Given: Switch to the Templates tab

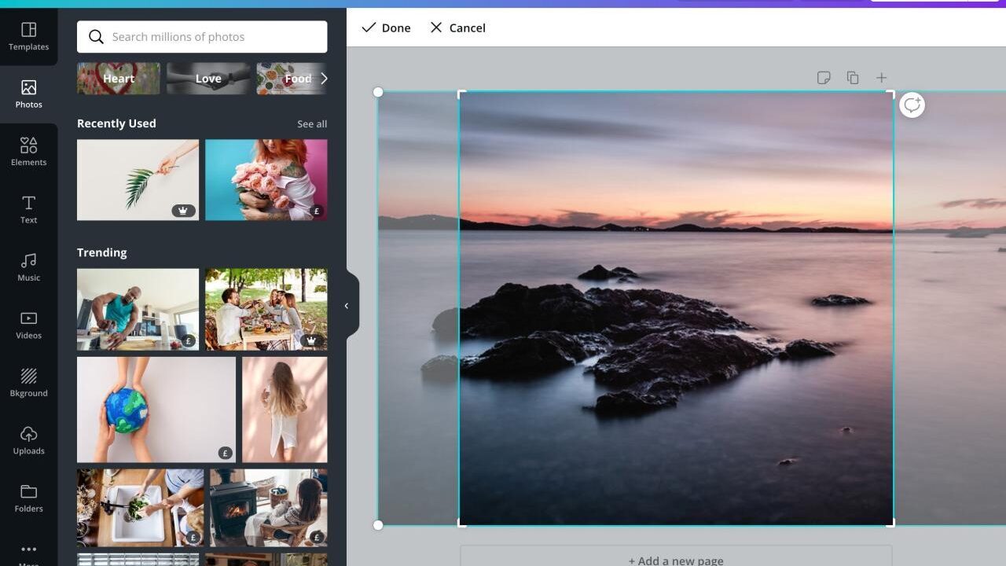Looking at the screenshot, I should pyautogui.click(x=28, y=35).
